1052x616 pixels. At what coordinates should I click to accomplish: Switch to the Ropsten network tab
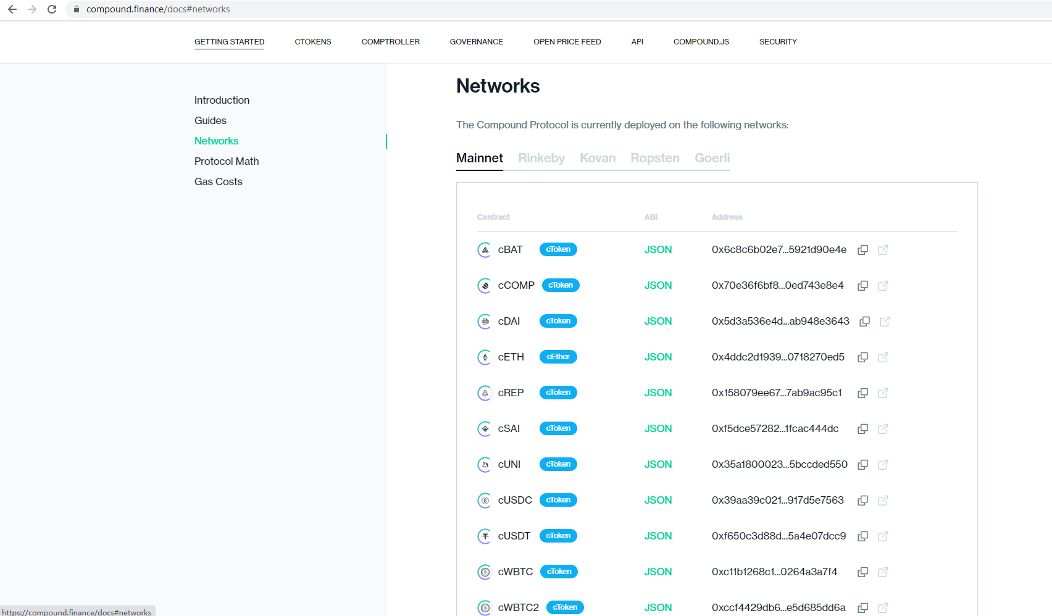[x=655, y=158]
